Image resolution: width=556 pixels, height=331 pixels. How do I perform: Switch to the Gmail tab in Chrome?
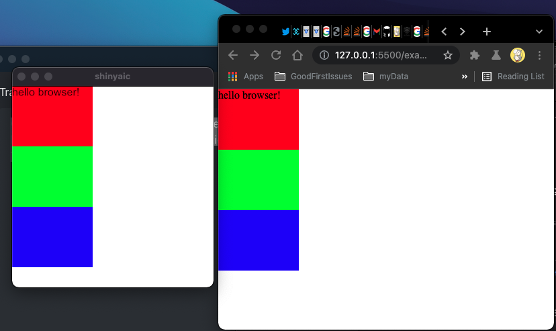point(377,32)
